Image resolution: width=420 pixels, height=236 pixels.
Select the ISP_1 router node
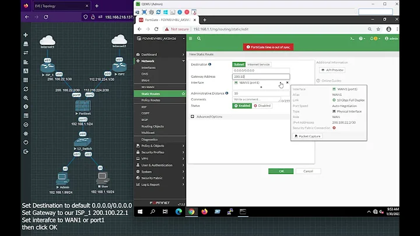(48, 67)
